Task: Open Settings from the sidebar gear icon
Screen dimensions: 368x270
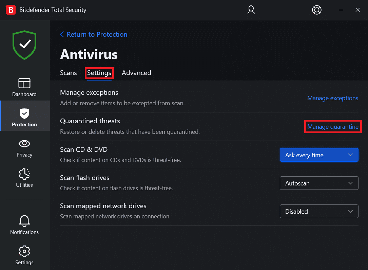Action: click(x=24, y=255)
